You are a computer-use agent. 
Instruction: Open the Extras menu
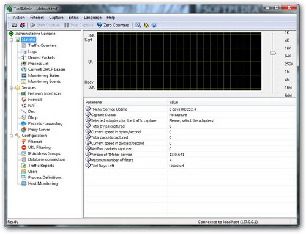(73, 18)
